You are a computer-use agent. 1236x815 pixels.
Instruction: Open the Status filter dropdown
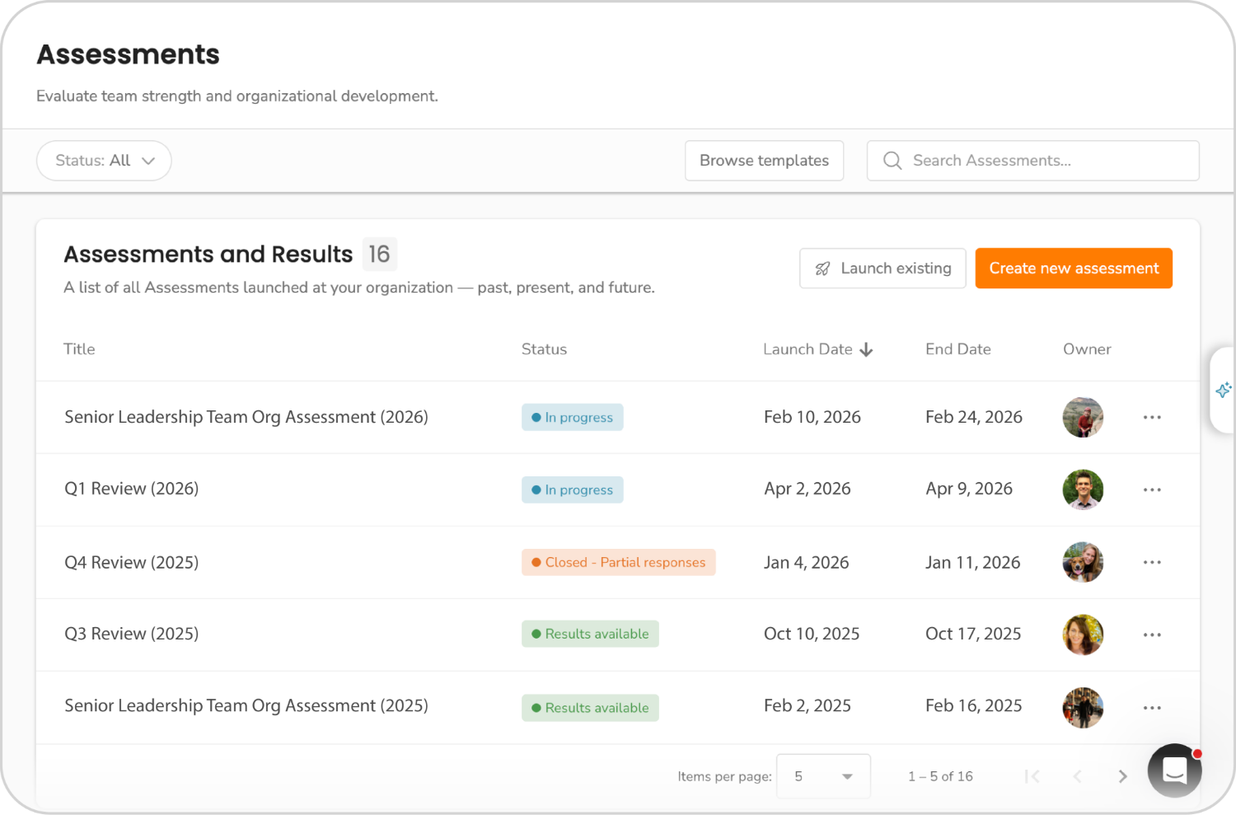point(104,161)
